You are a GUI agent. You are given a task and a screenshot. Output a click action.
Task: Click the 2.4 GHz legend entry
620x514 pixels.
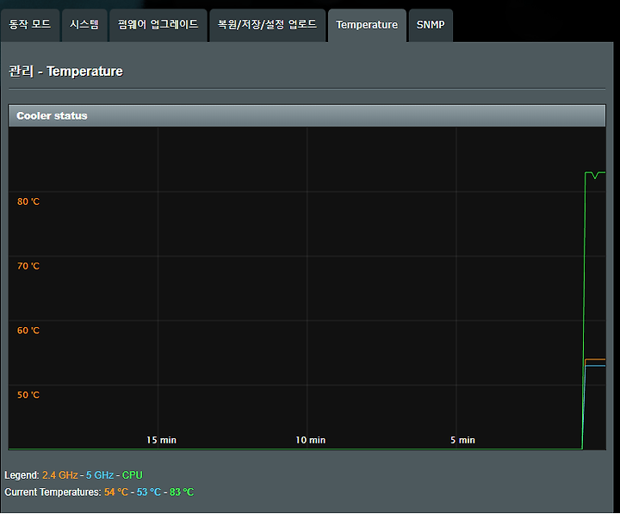click(x=60, y=475)
